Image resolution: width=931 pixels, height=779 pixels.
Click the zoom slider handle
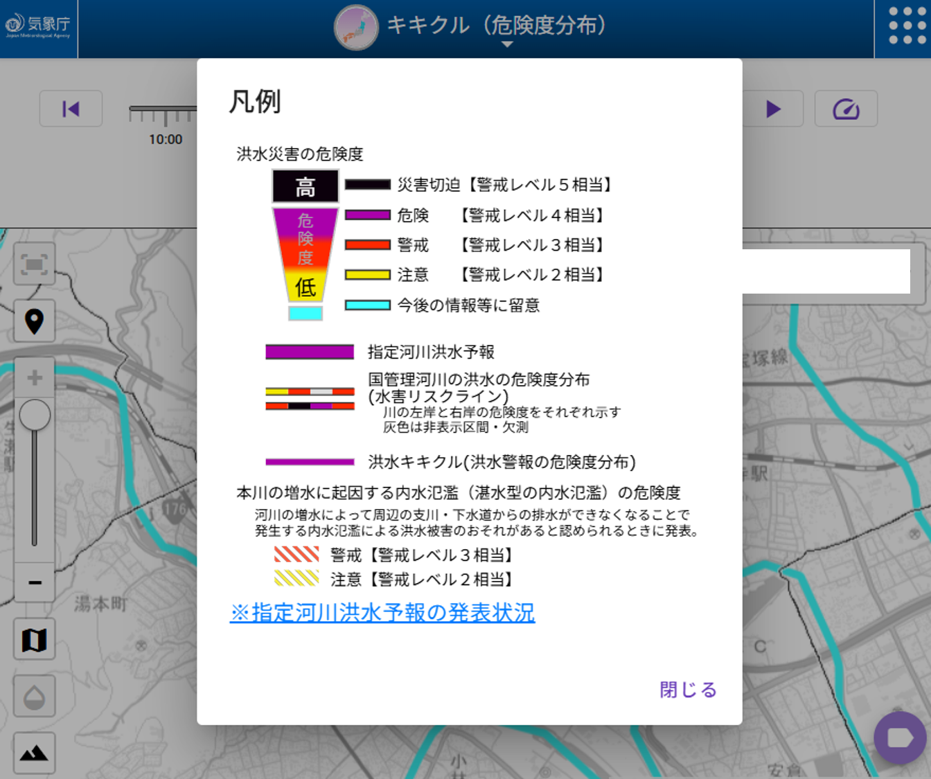click(x=35, y=415)
